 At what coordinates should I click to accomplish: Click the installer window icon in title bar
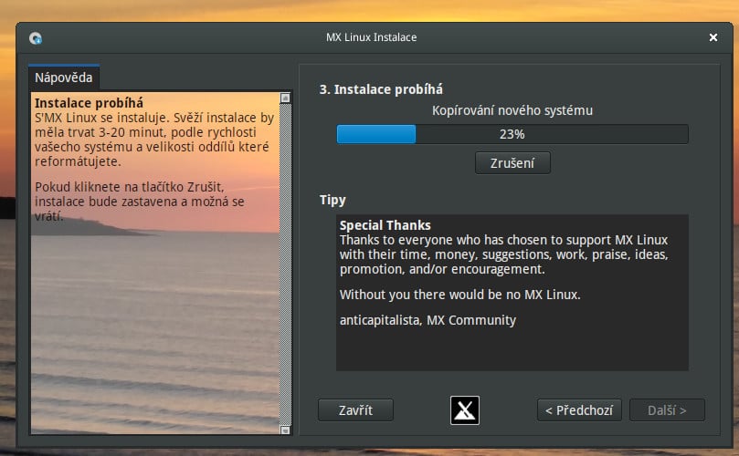36,38
